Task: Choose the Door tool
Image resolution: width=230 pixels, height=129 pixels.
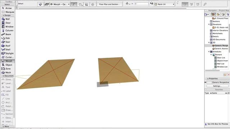Action: coord(7,23)
